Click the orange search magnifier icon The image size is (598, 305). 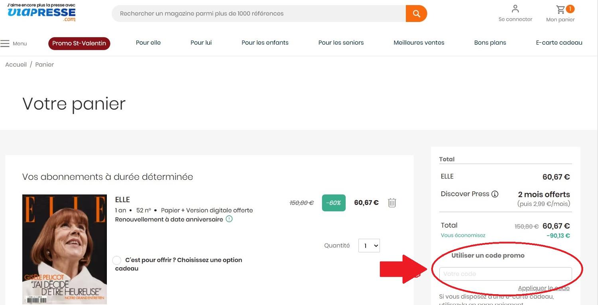pos(416,13)
